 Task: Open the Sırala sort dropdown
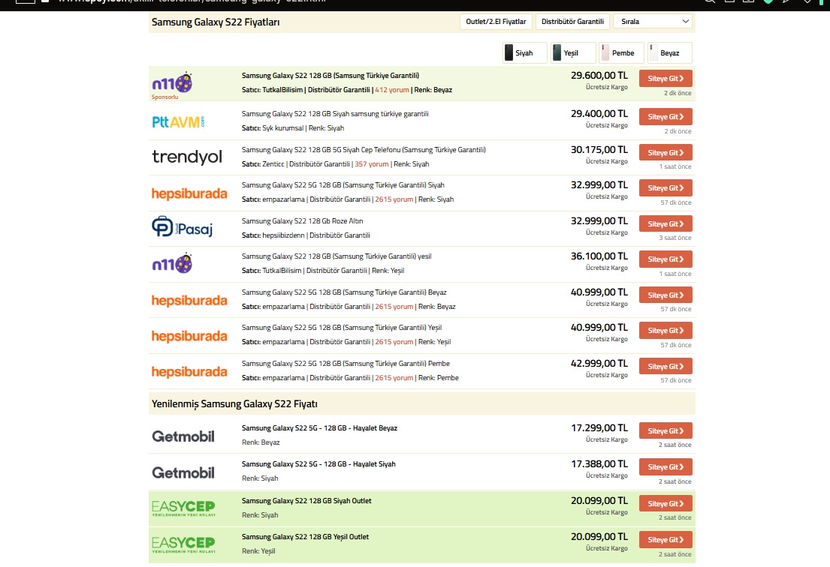654,22
